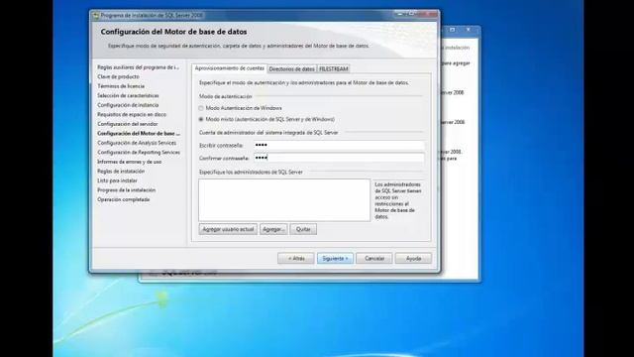Go back with the < Atrás button

[x=296, y=258]
